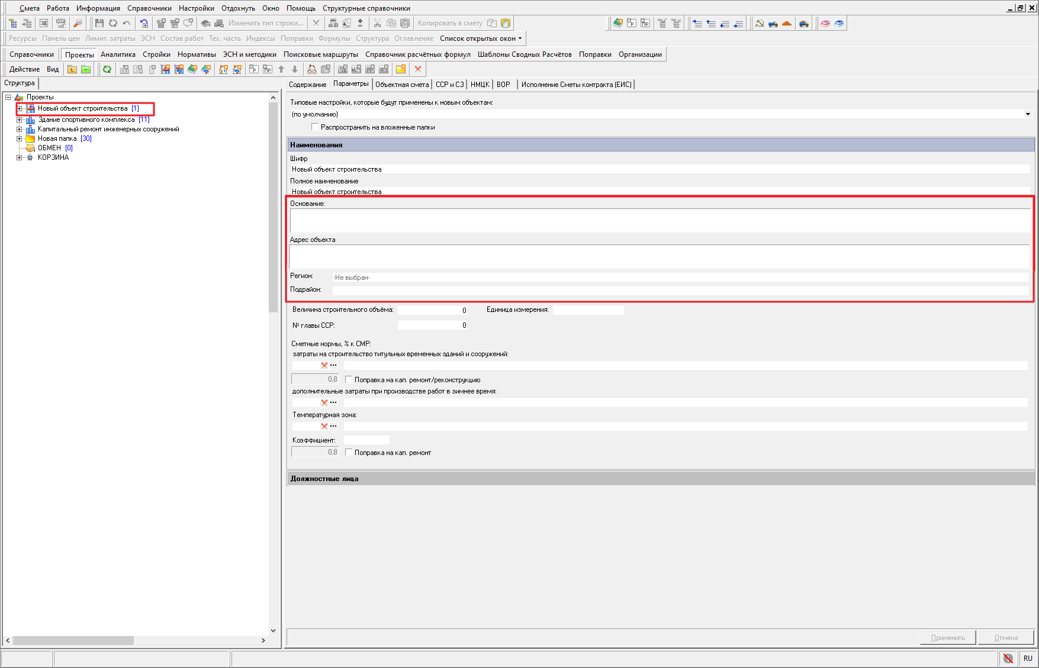Click the magnifier search icon in top toolbar
This screenshot has width=1039, height=668.
(x=78, y=23)
